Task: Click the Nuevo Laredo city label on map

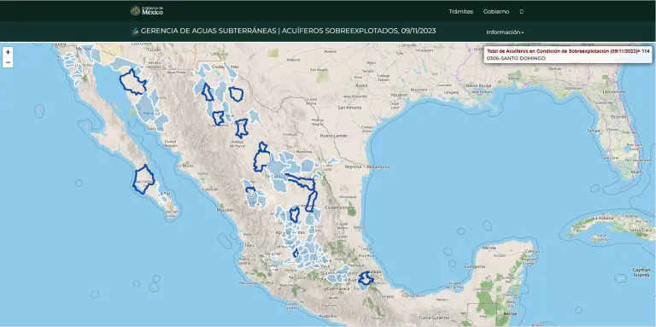Action: coord(333,136)
